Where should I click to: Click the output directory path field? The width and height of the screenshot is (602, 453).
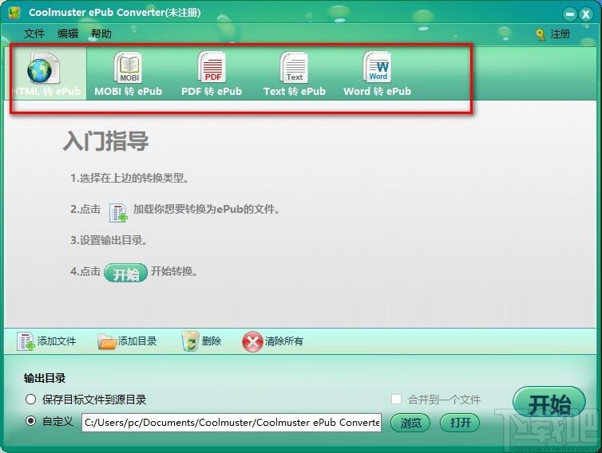(232, 423)
